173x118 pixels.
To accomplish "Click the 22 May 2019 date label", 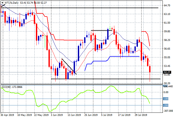I will click(x=41, y=115).
